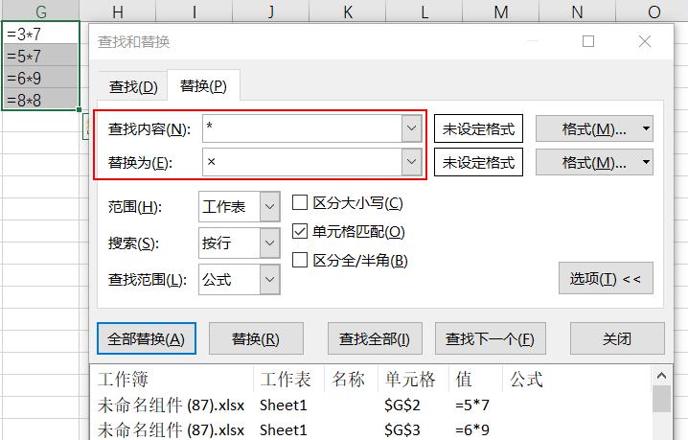Click the 名称 results column header
This screenshot has width=688, height=440.
click(351, 379)
